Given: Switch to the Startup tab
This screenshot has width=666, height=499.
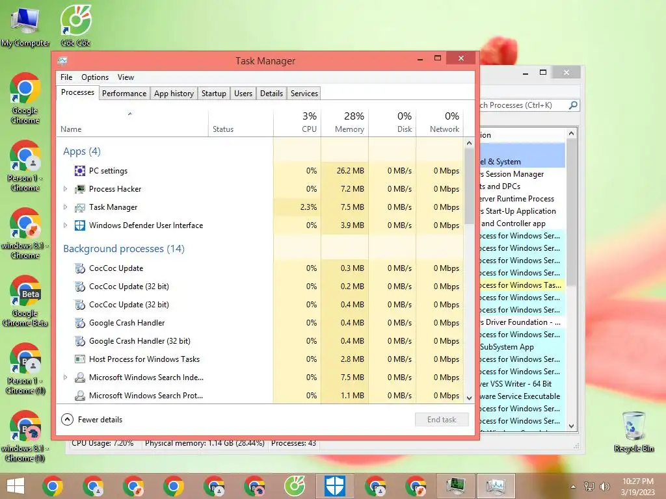Looking at the screenshot, I should tap(213, 94).
